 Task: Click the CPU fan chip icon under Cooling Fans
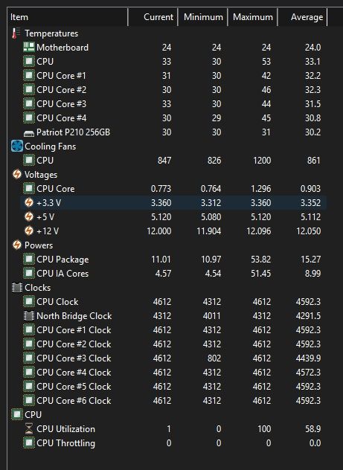click(29, 160)
